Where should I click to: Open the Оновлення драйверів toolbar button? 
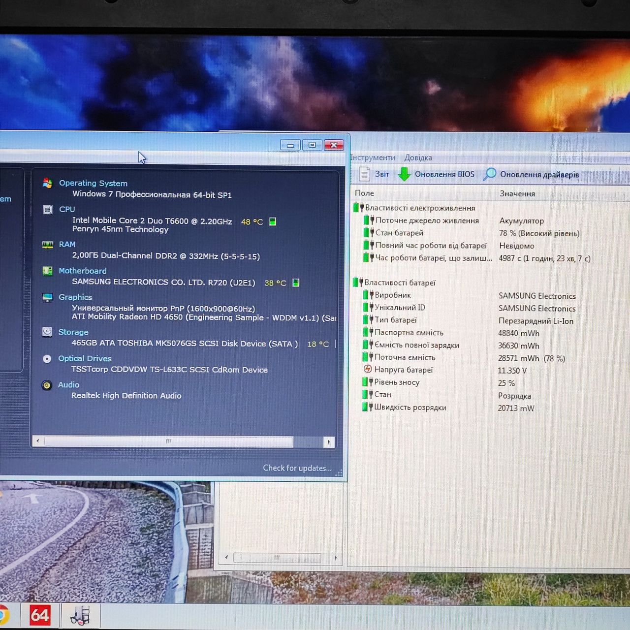pos(532,174)
